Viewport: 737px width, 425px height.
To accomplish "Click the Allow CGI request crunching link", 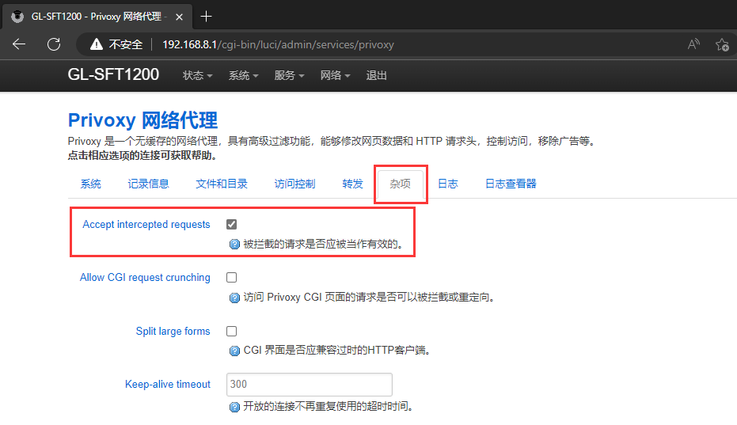I will pos(145,277).
